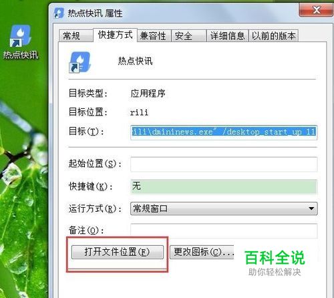Open the 以前的版本 tab
Viewport: 334px width, 298px height.
point(273,36)
